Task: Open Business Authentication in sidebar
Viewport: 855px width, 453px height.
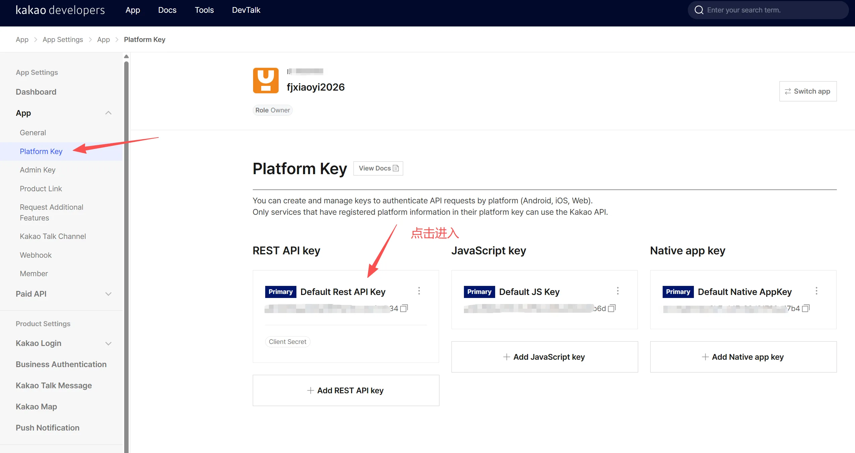Action: click(x=61, y=364)
